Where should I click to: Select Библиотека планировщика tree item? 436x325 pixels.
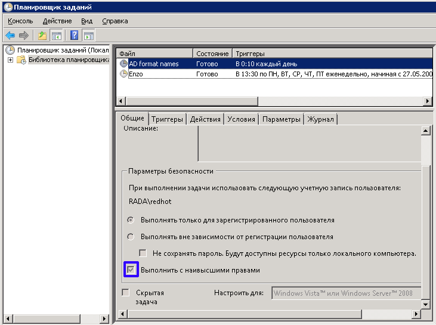69,60
